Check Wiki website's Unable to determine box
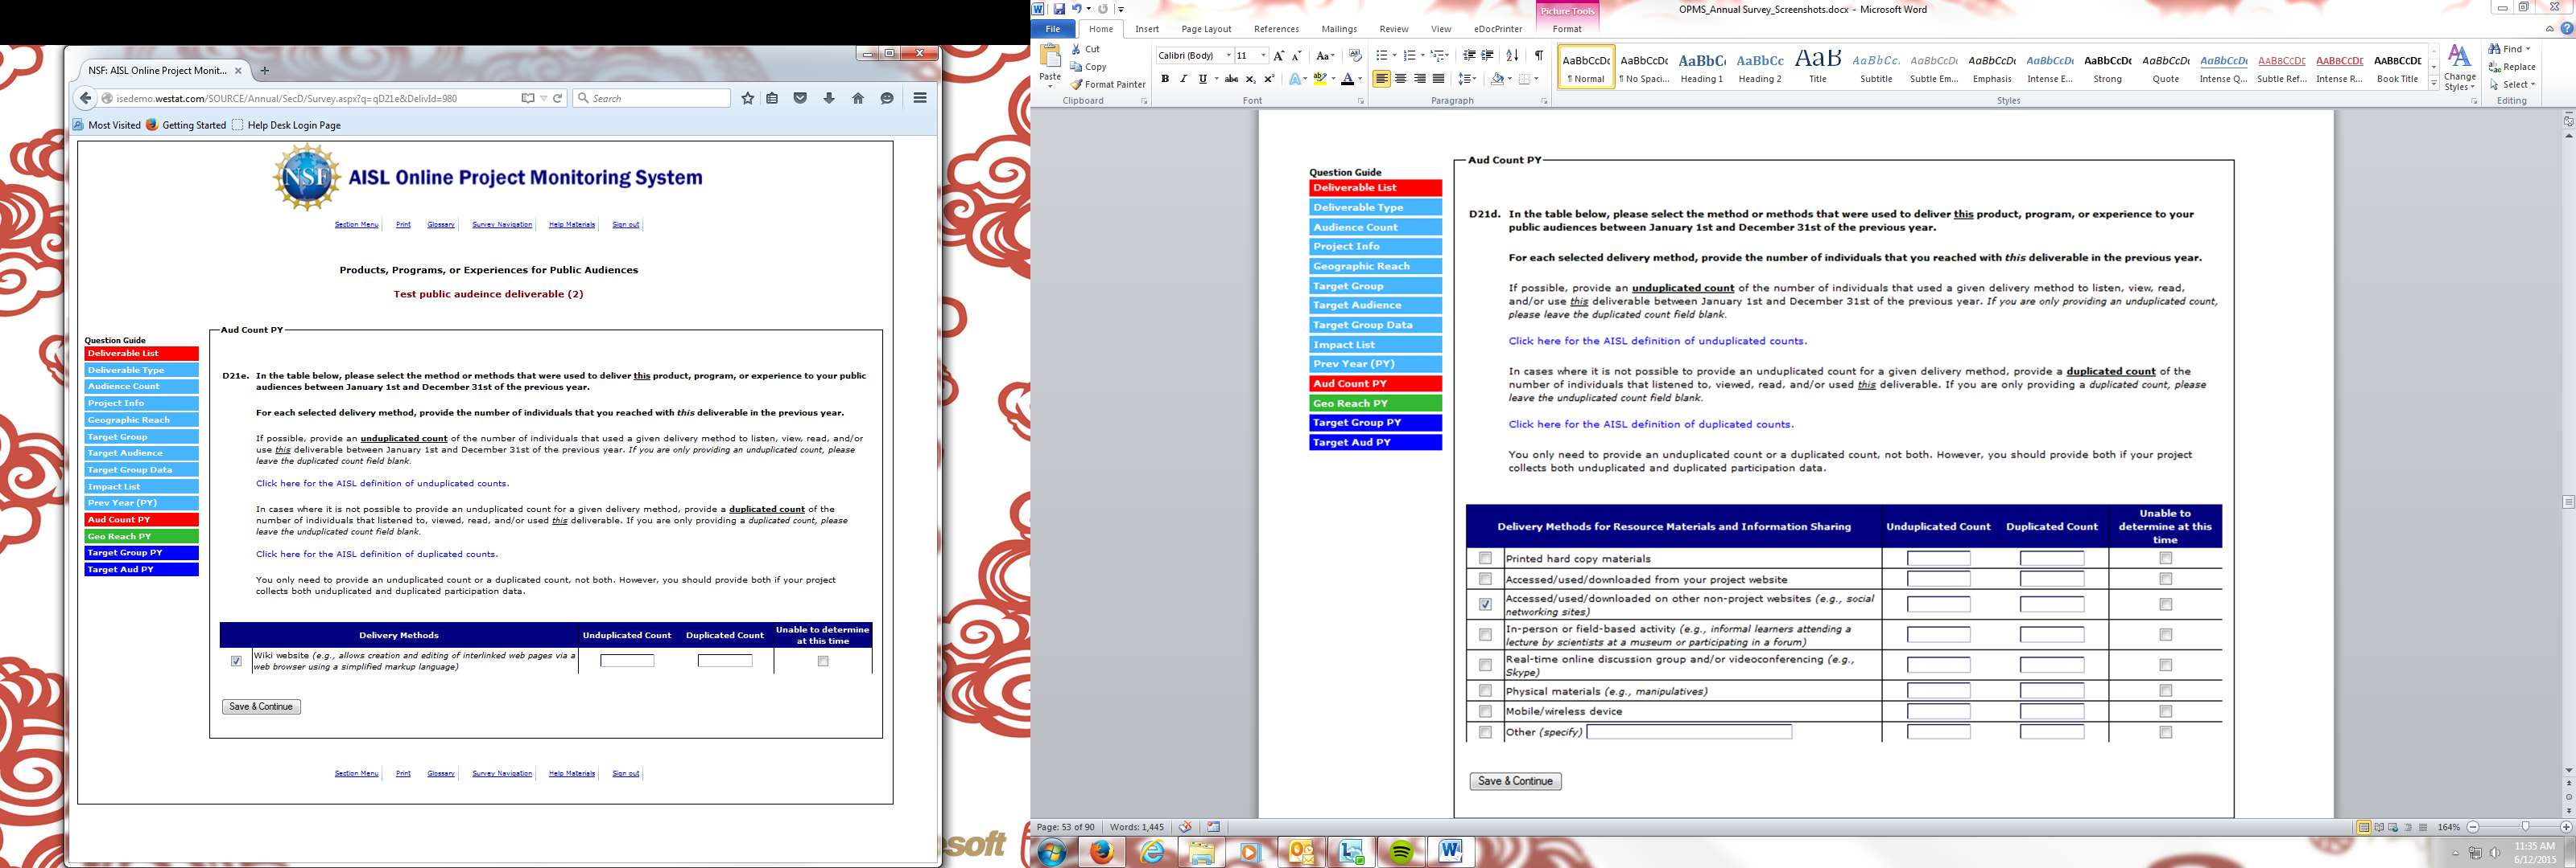This screenshot has width=2576, height=868. click(823, 661)
